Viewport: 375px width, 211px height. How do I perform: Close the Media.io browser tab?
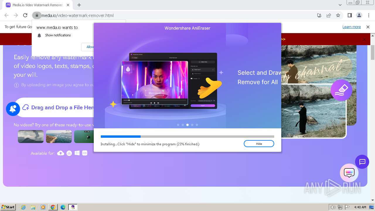tap(68, 5)
